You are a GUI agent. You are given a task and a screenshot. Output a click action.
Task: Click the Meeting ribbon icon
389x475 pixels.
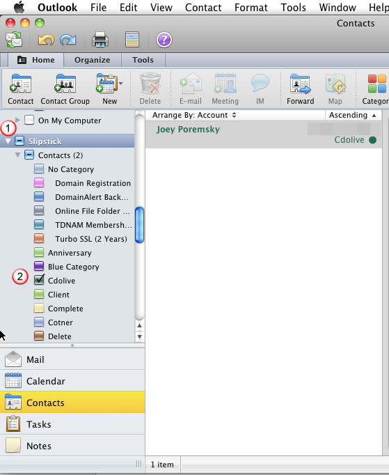click(225, 89)
